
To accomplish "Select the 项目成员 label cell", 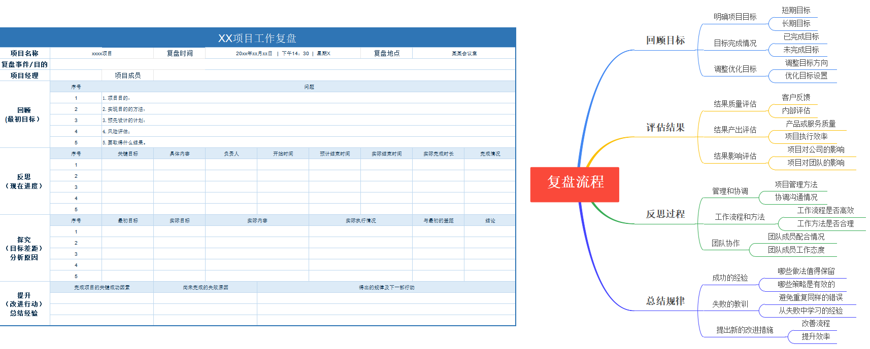I will (x=127, y=75).
